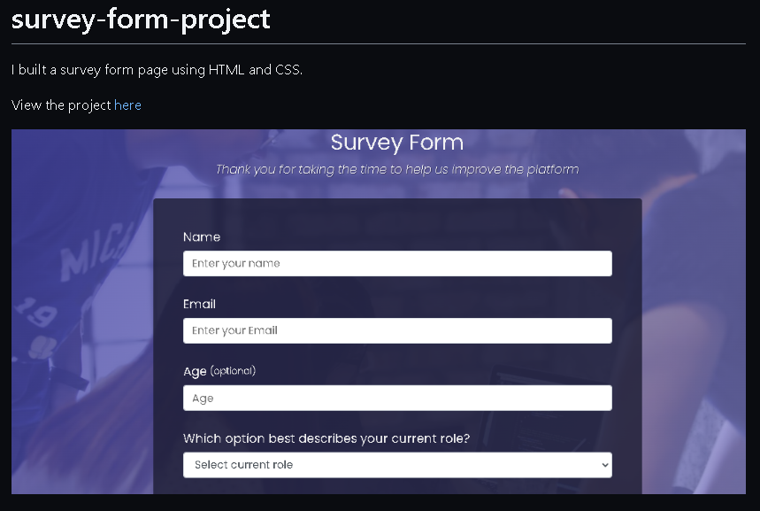Image resolution: width=760 pixels, height=511 pixels.
Task: Click the Age input box
Action: tap(397, 398)
